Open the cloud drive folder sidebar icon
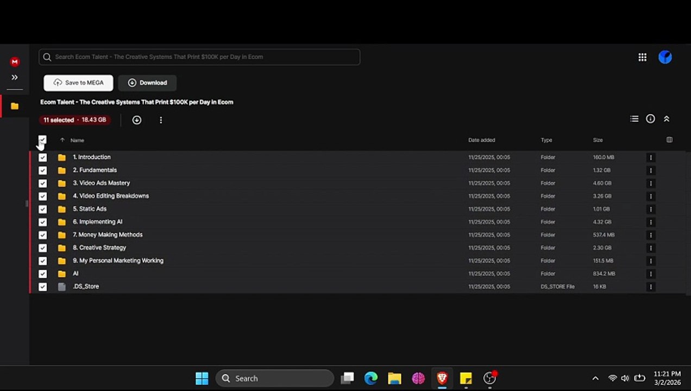This screenshot has width=691, height=391. pyautogui.click(x=15, y=106)
